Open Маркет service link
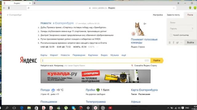 [x=54, y=55]
